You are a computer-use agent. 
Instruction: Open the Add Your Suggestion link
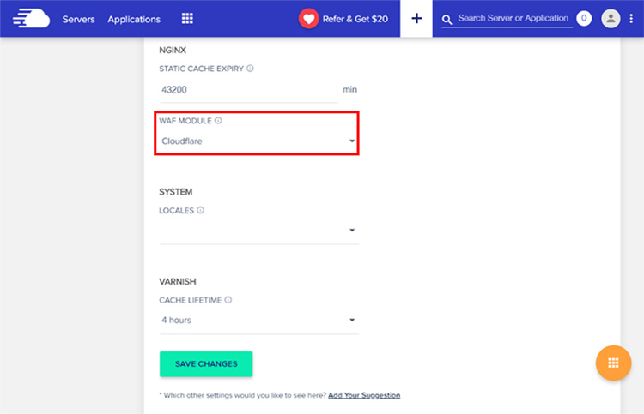(364, 395)
